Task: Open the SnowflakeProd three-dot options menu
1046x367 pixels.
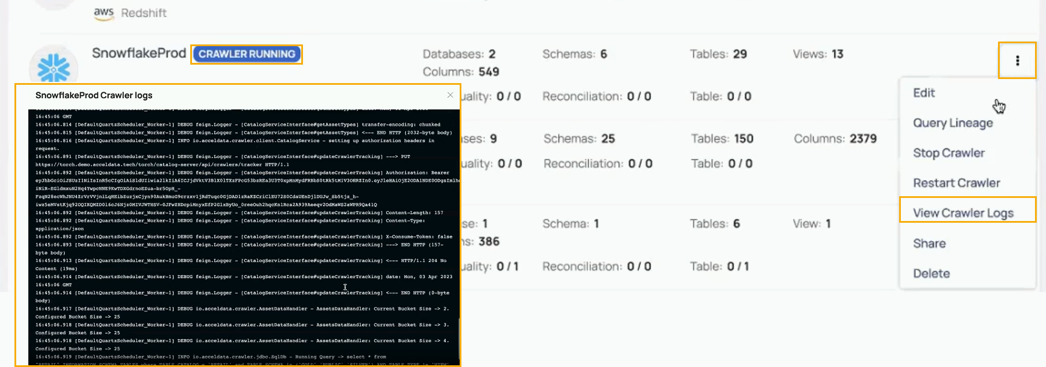Action: (x=1017, y=61)
